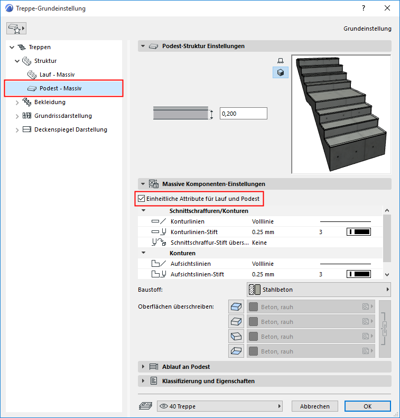Expand the Bekleidung tree node
400x418 pixels.
tap(17, 103)
